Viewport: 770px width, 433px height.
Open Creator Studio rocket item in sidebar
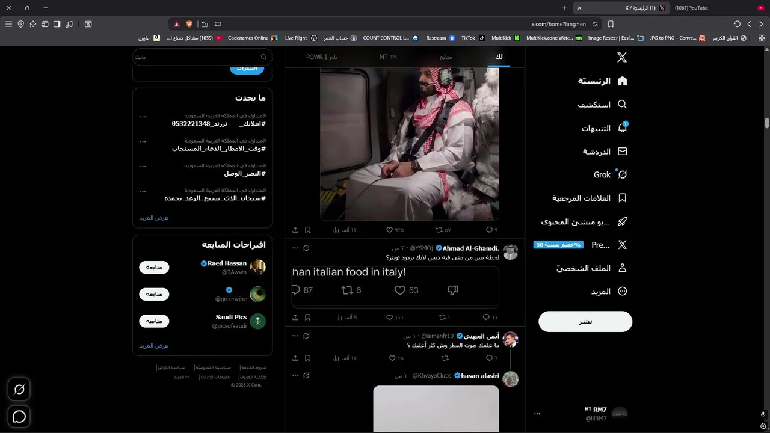click(x=584, y=222)
